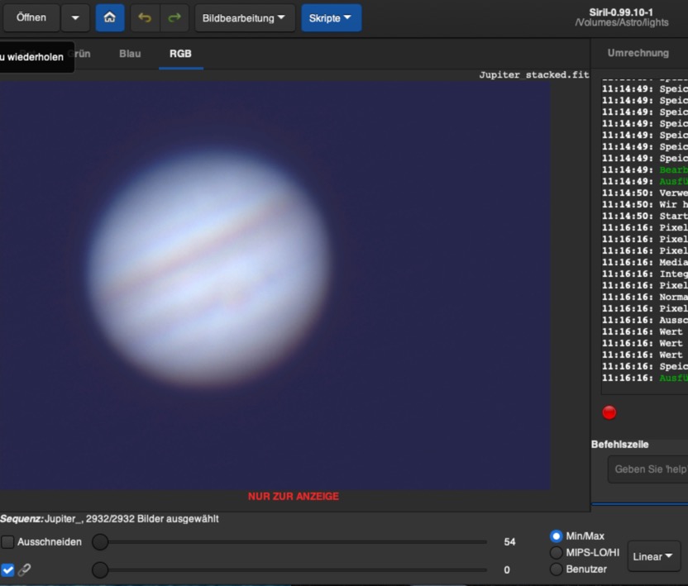Screen dimensions: 688x586
Task: Select the MIPS-LO/HI radio option
Action: (x=557, y=552)
